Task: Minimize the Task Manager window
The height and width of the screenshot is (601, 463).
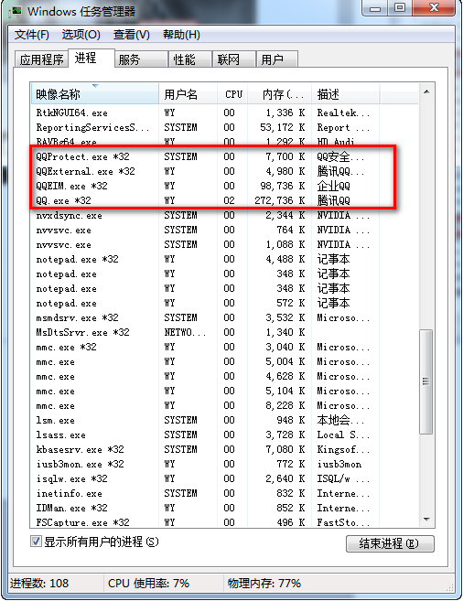Action: [x=375, y=8]
